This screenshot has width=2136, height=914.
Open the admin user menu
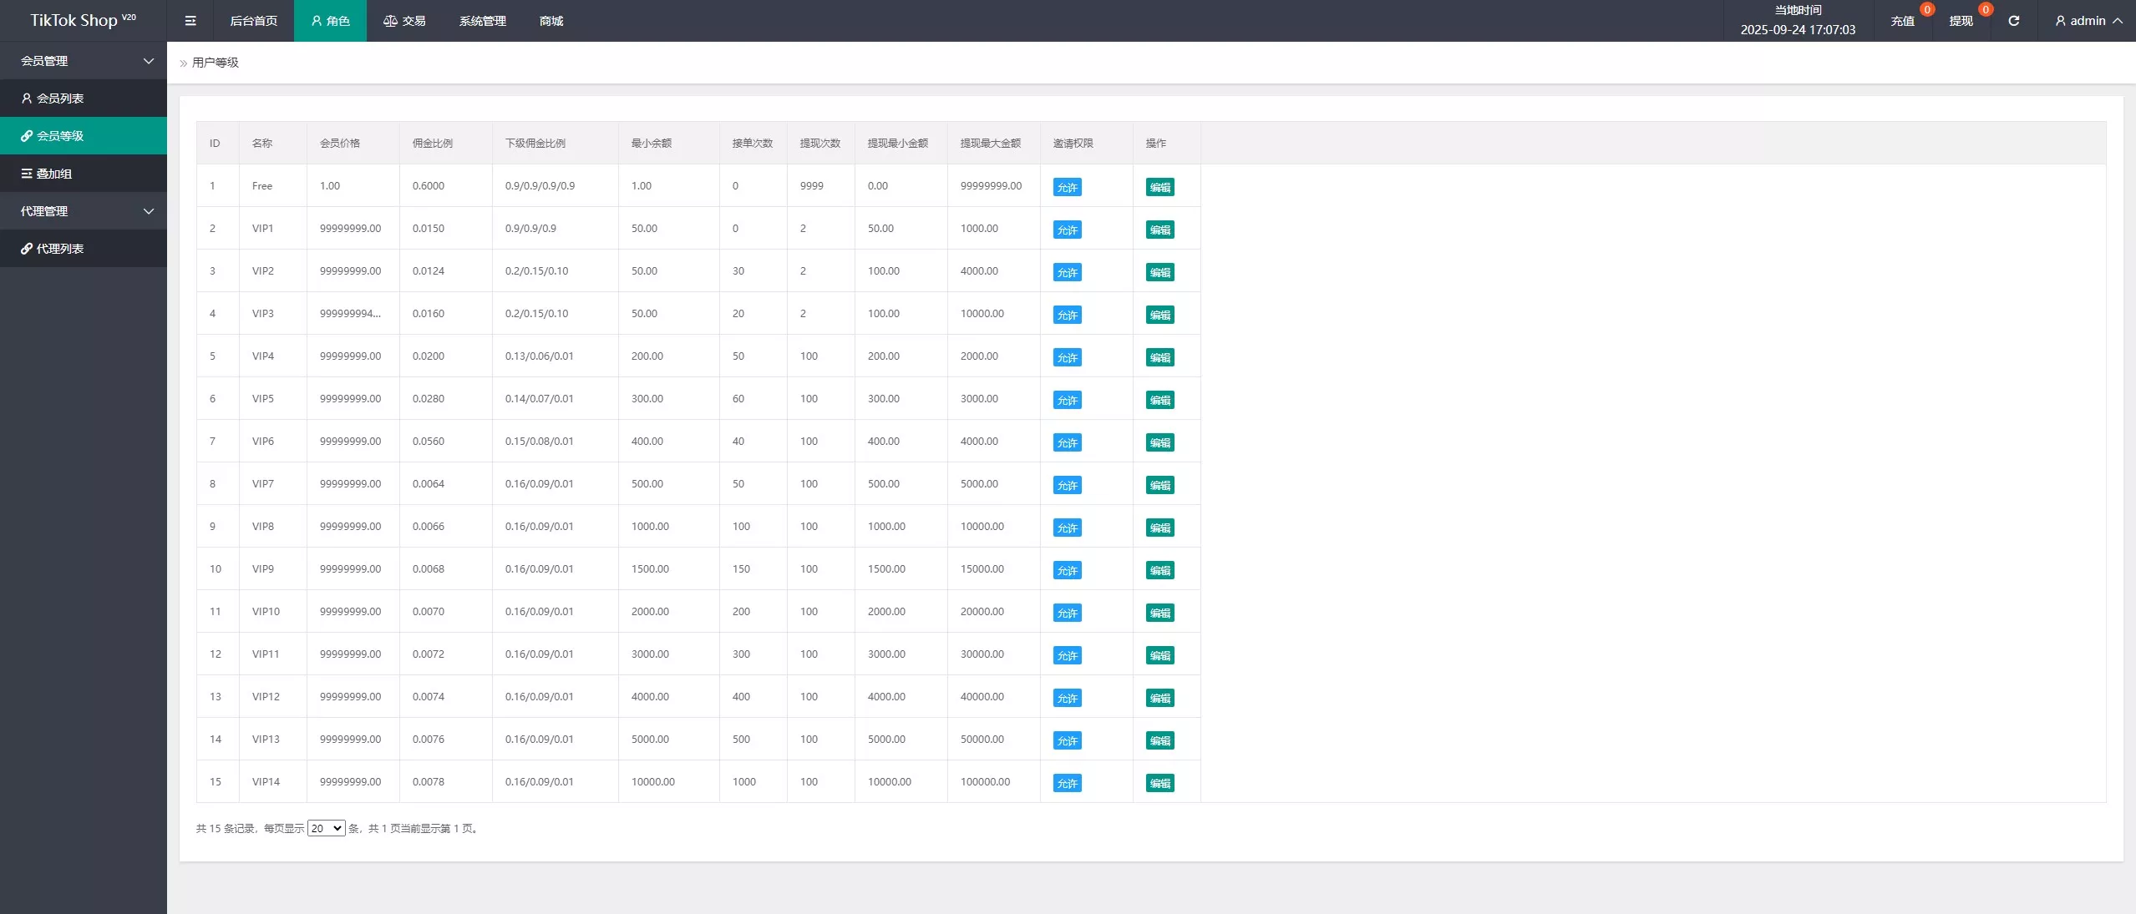(x=2088, y=21)
